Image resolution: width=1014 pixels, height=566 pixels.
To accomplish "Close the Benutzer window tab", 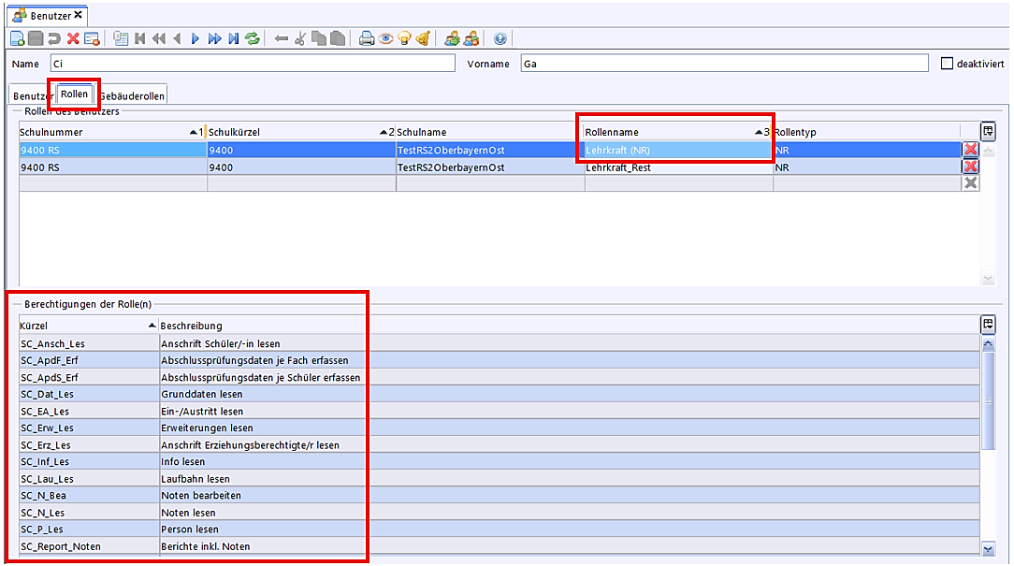I will [x=79, y=15].
